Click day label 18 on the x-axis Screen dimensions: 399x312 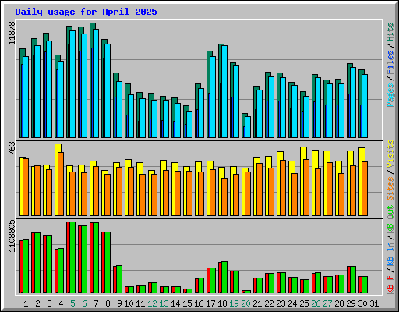[222, 303]
